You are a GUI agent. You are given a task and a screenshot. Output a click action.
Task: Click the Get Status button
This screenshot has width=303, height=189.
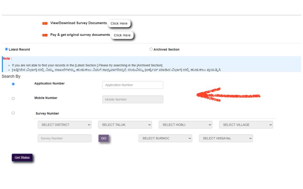point(22,158)
